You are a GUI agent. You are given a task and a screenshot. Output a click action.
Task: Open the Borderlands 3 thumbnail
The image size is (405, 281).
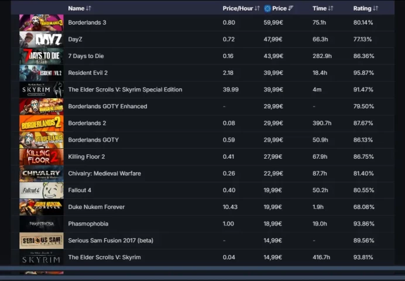point(42,23)
